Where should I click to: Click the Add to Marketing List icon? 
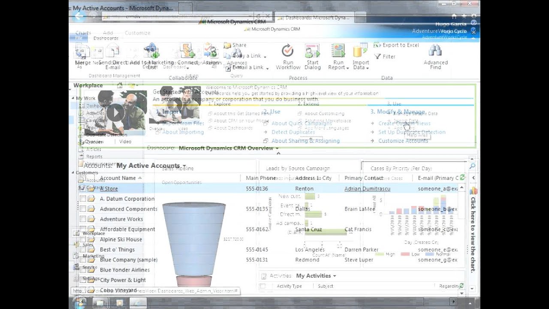[x=151, y=51]
